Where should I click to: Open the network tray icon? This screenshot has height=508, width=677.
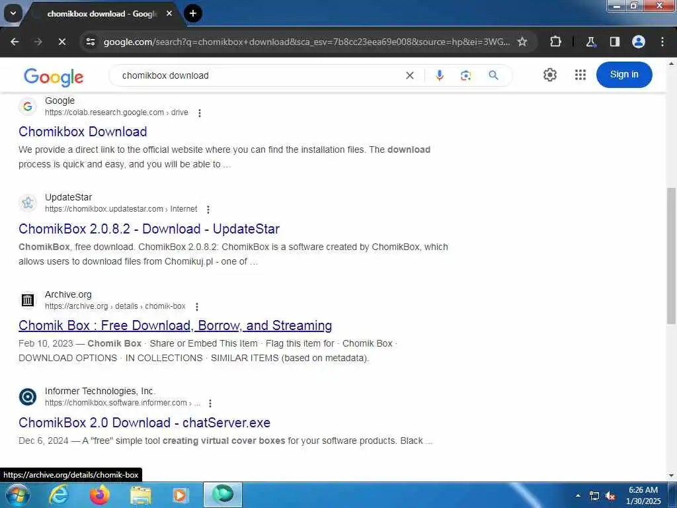[594, 496]
